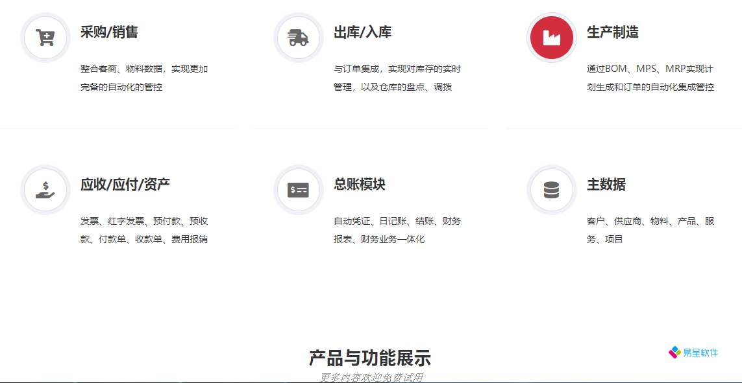Click the description starting with 自动凭证、日记账
Image resolution: width=742 pixels, height=383 pixels.
(397, 230)
